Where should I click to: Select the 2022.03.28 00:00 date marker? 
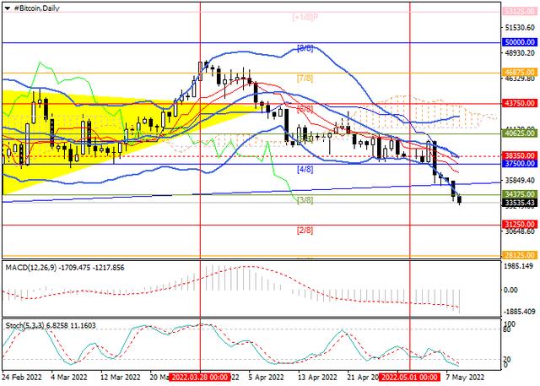(x=200, y=377)
